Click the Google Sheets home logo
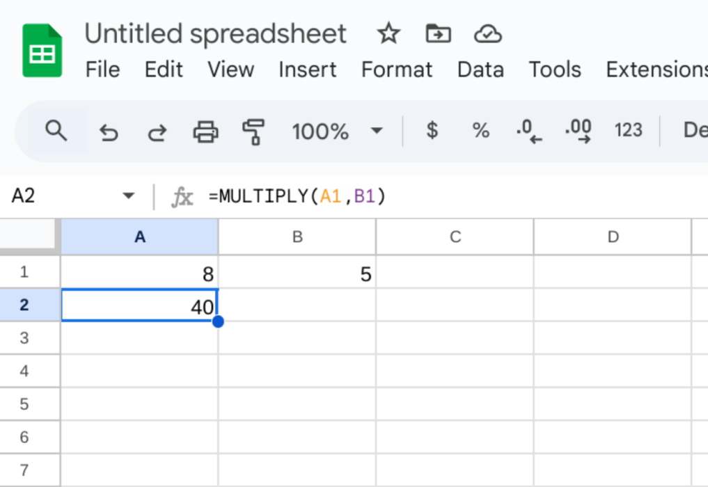The width and height of the screenshot is (708, 487). tap(42, 51)
